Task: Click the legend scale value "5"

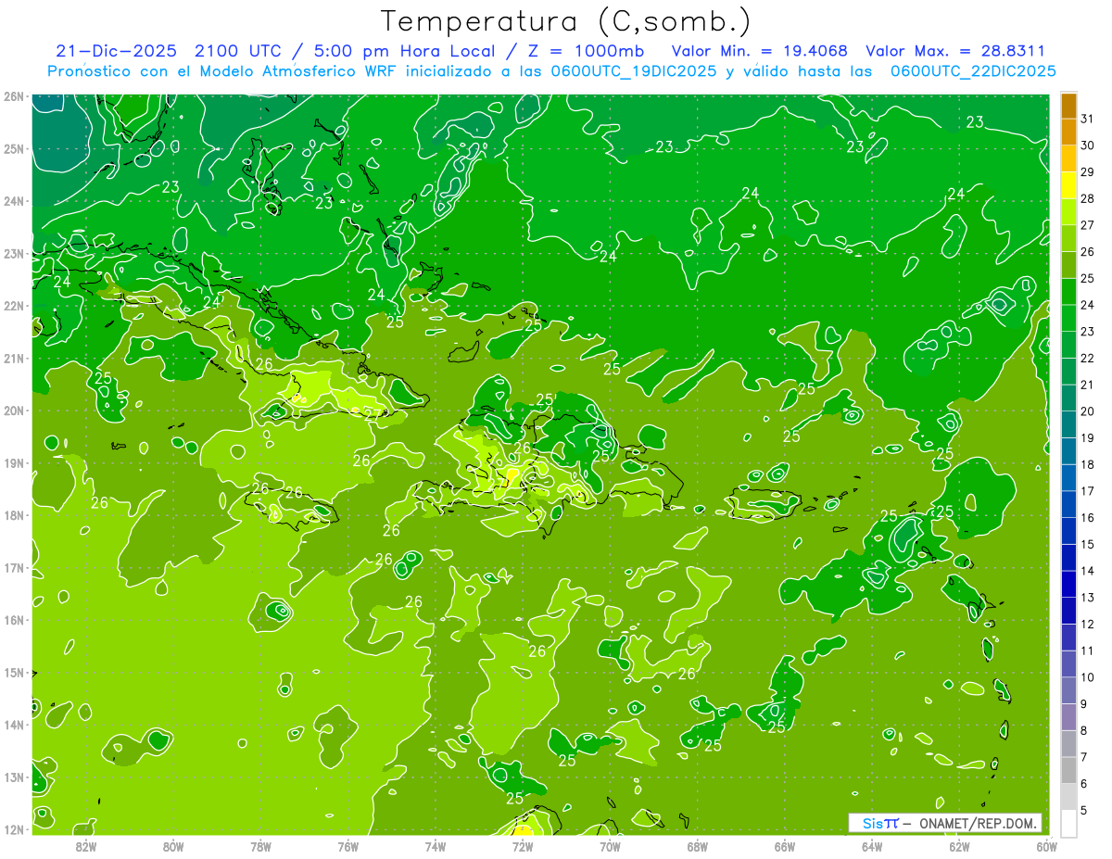Action: pyautogui.click(x=1084, y=811)
